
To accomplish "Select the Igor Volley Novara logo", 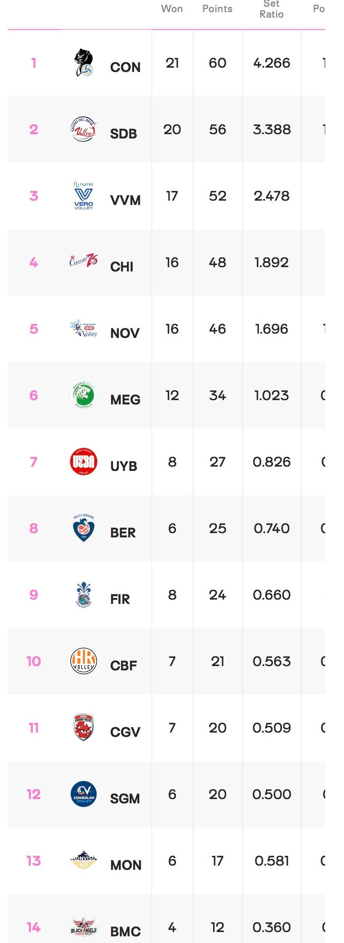I will [x=83, y=329].
